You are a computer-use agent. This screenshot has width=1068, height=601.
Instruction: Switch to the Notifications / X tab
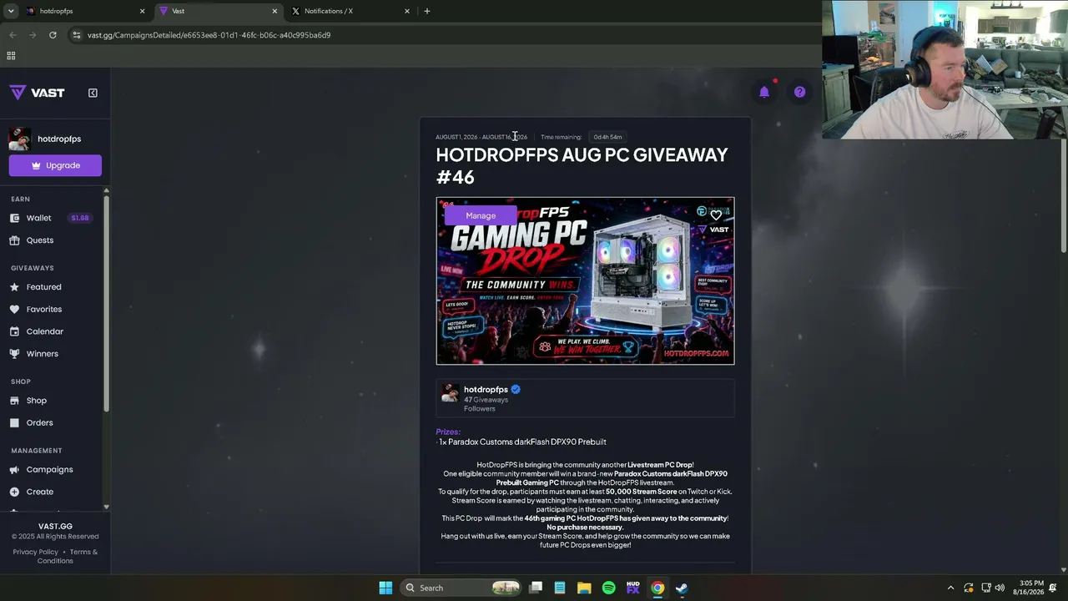coord(350,11)
